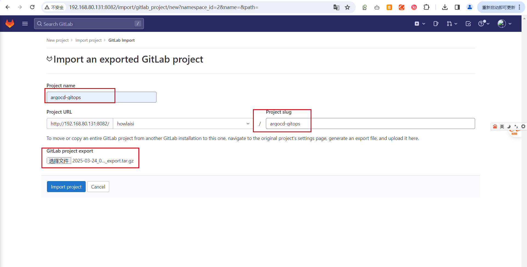This screenshot has width=527, height=267.
Task: Open the browser downloads icon
Action: 445,7
